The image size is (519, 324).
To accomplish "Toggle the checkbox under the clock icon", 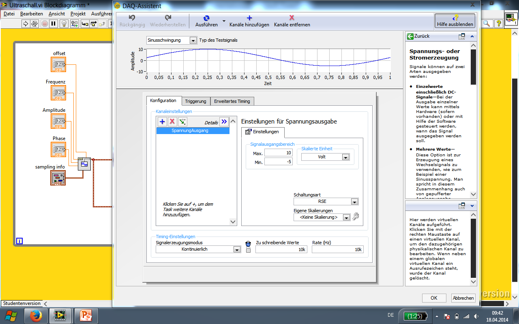I will [249, 250].
